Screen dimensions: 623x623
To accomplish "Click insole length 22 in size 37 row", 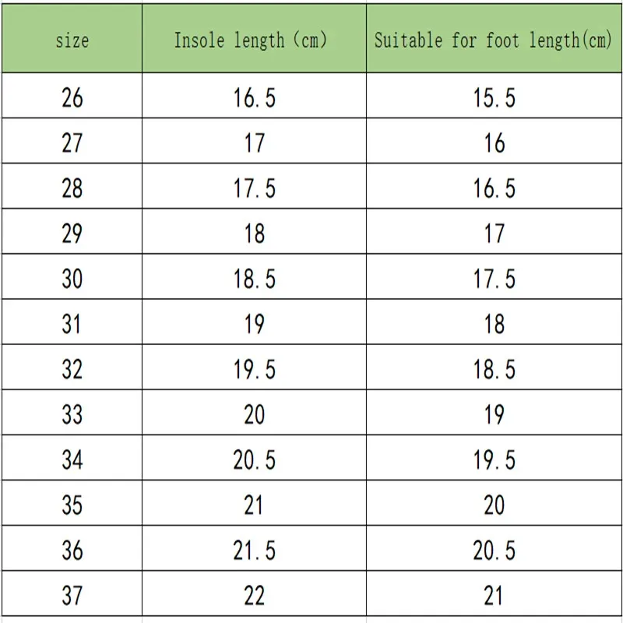I will [x=255, y=593].
